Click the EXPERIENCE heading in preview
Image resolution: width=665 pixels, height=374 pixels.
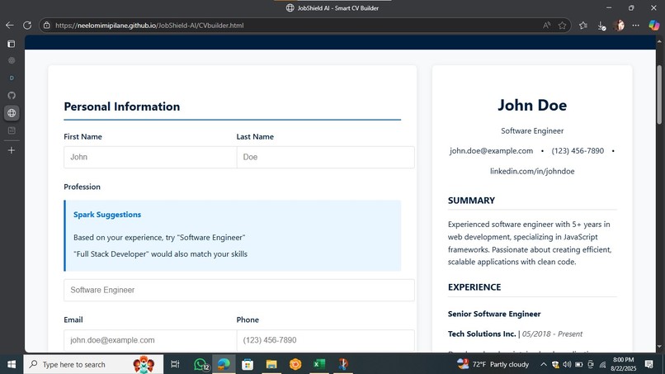pos(474,287)
